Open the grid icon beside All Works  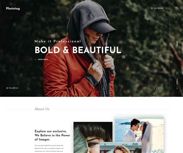coord(152,8)
